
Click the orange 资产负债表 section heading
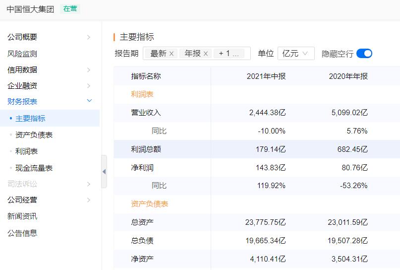(x=150, y=204)
